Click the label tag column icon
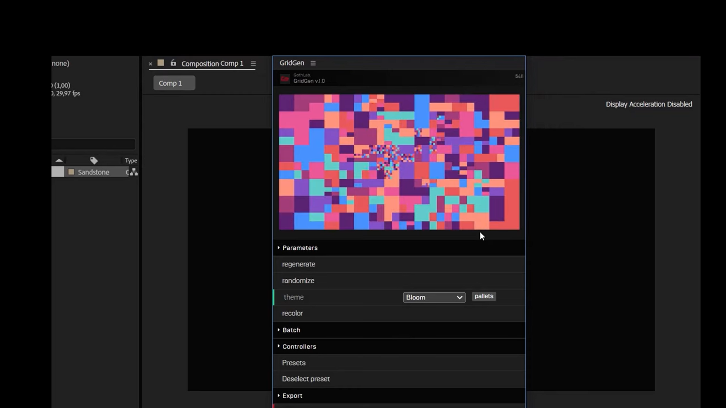This screenshot has height=408, width=726. click(x=94, y=161)
